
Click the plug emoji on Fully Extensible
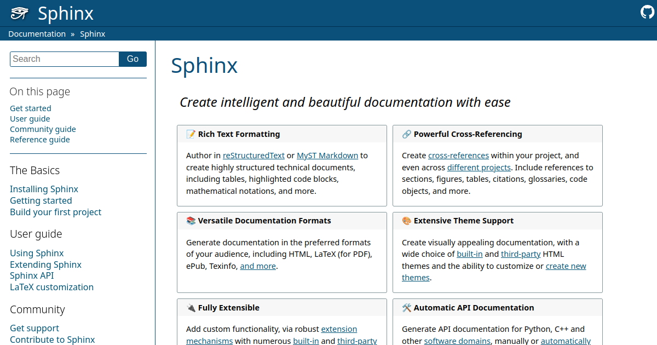coord(191,308)
